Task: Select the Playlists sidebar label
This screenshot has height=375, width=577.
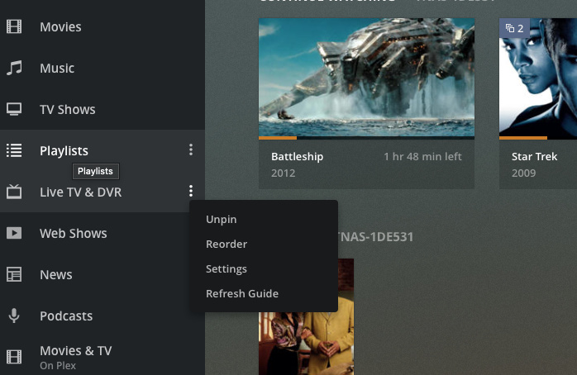Action: pos(64,150)
